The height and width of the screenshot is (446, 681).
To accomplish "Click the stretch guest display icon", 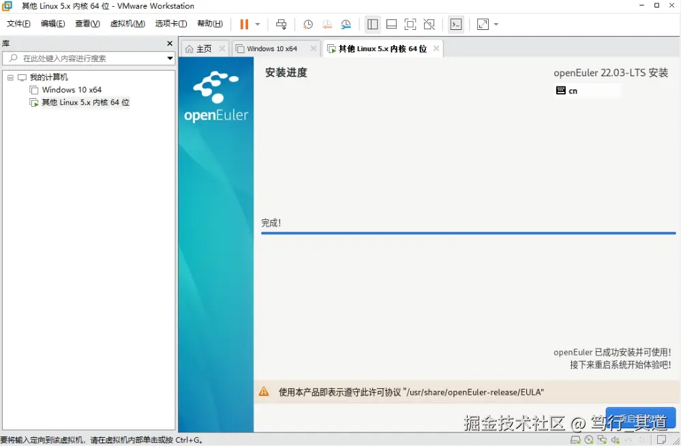I will point(483,25).
